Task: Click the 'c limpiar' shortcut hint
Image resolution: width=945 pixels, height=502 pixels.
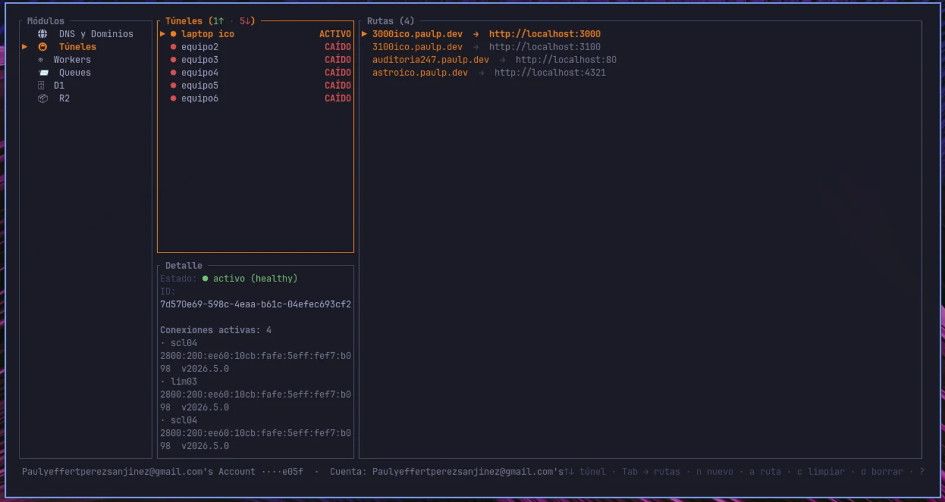Action: pyautogui.click(x=821, y=472)
